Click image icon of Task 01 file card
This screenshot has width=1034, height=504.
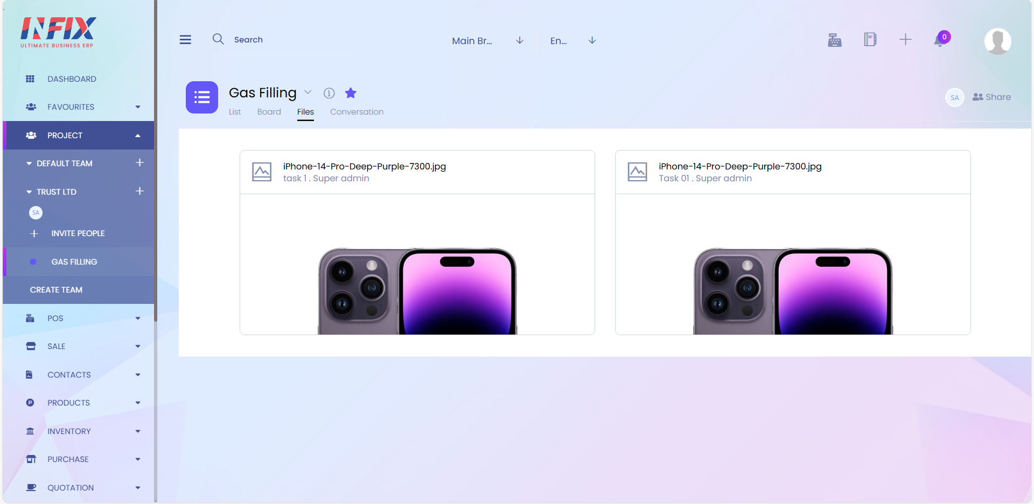pyautogui.click(x=638, y=172)
